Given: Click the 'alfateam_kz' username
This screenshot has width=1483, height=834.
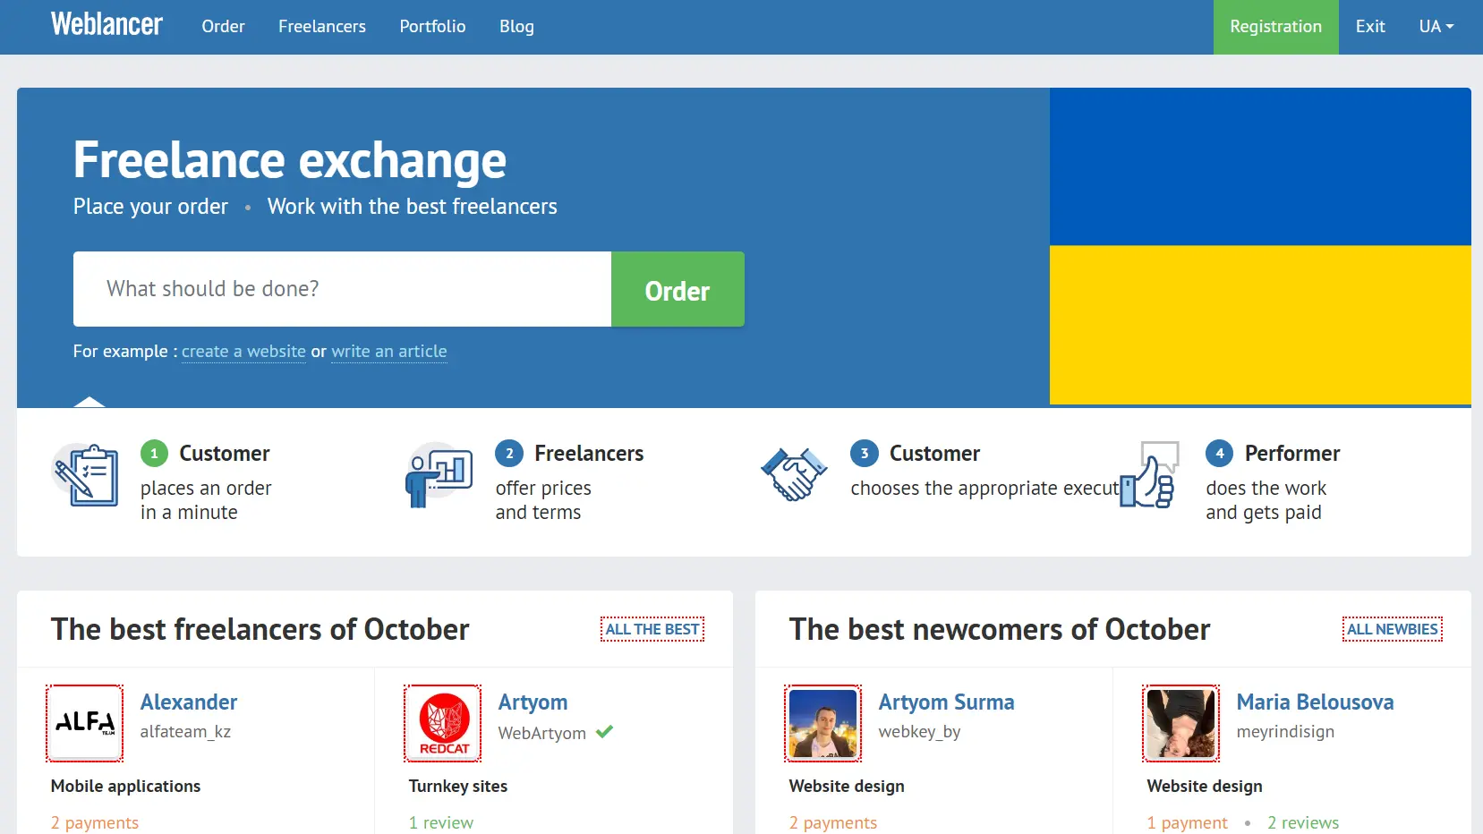Looking at the screenshot, I should (185, 732).
